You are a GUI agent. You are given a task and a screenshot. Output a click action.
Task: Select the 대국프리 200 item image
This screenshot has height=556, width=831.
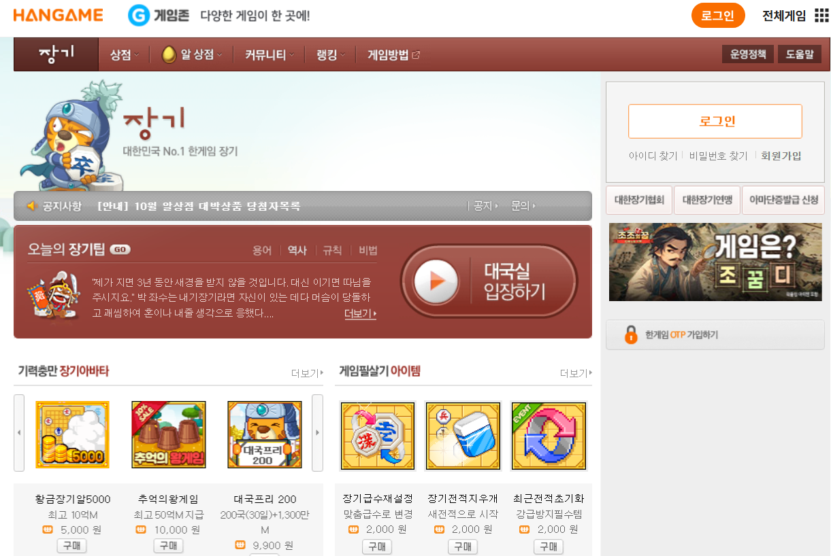click(x=264, y=434)
